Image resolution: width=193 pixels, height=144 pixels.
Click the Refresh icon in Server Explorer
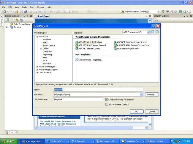pyautogui.click(x=7, y=20)
